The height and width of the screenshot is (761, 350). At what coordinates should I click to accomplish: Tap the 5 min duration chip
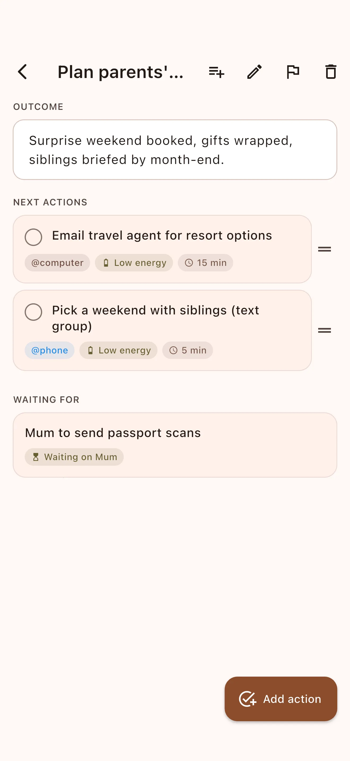pyautogui.click(x=187, y=350)
